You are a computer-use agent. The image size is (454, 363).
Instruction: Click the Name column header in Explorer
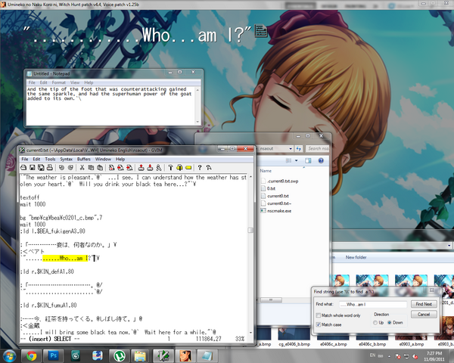[266, 171]
